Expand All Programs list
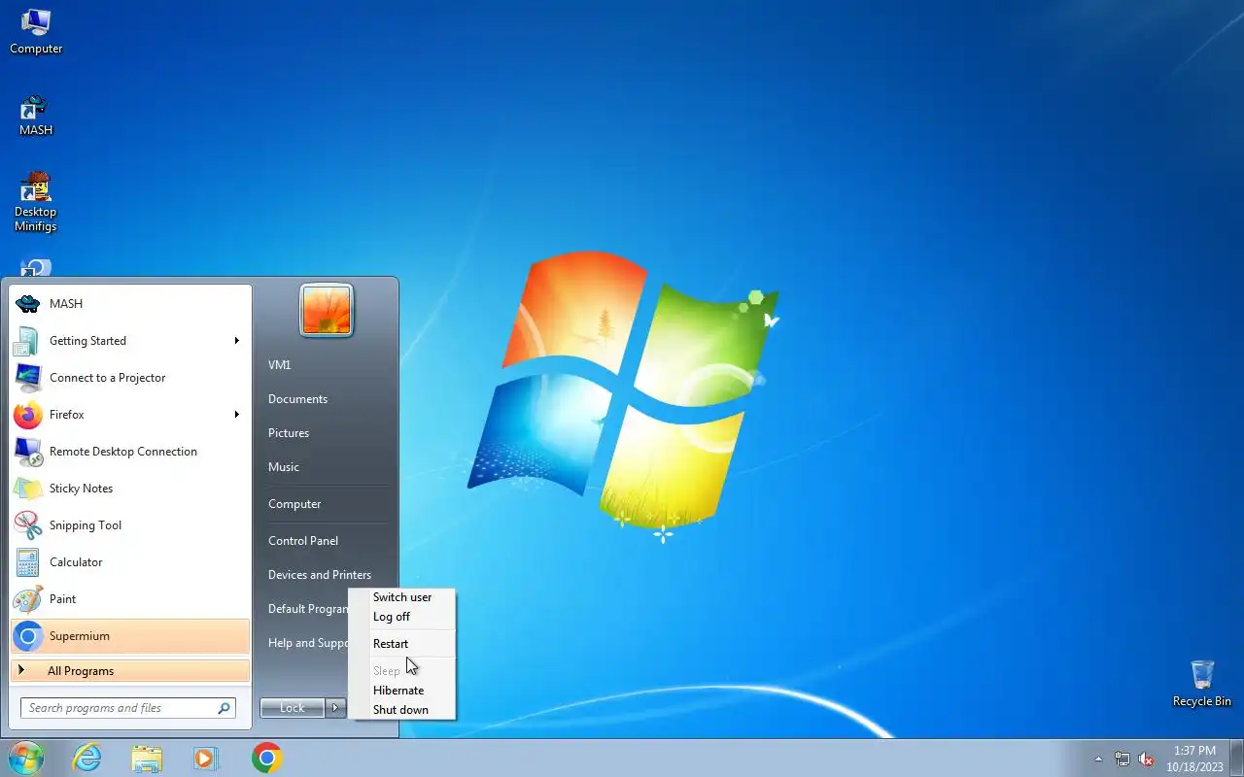The width and height of the screenshot is (1244, 777). click(x=130, y=671)
